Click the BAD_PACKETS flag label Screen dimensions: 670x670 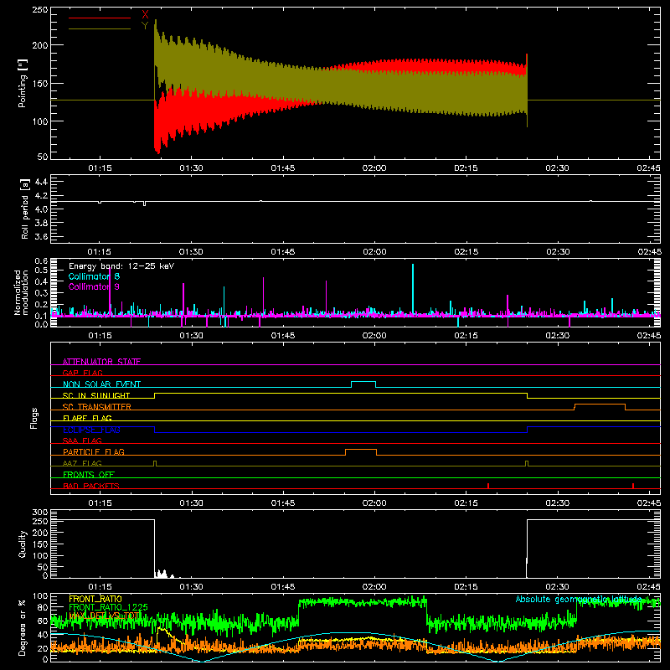point(91,486)
